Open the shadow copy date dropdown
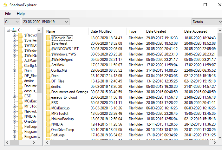Image resolution: width=222 pixels, height=150 pixels. coord(46,22)
